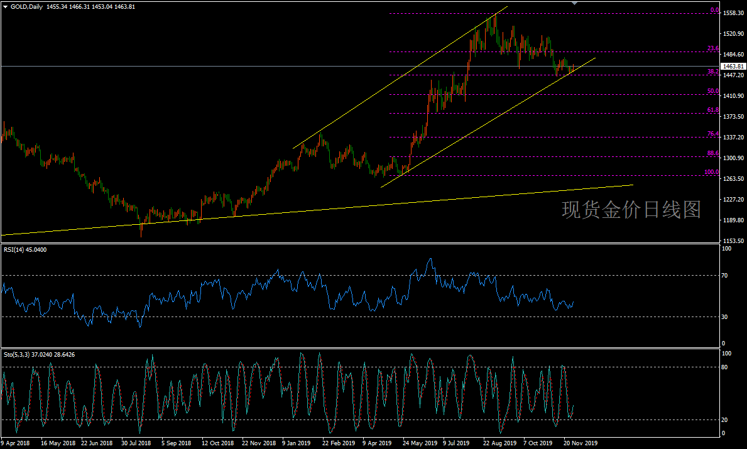Click the 1300.90 price scale label
747x449 pixels.
click(733, 158)
